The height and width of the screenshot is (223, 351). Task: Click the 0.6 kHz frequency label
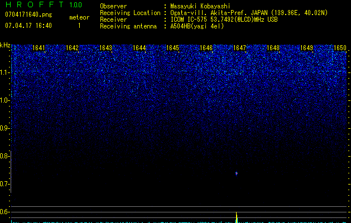[x=4, y=212]
